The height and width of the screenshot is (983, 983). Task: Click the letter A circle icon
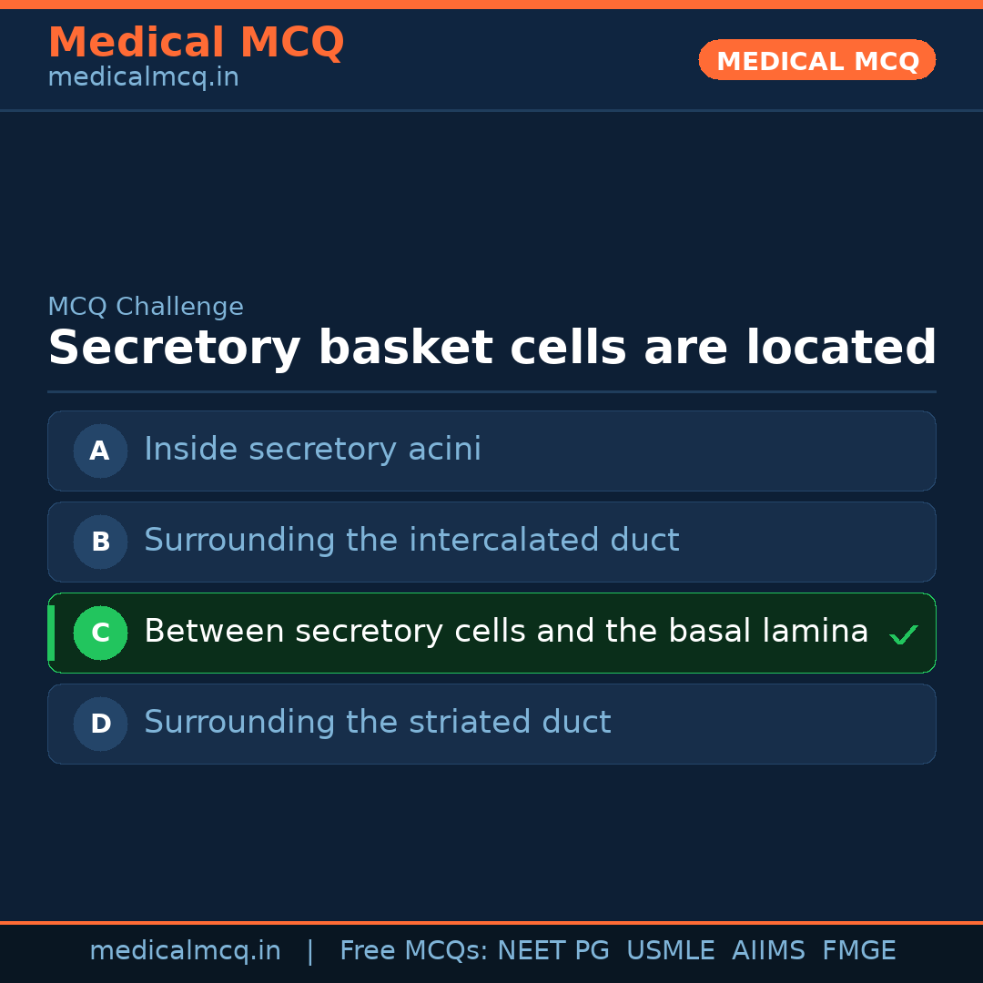point(100,451)
